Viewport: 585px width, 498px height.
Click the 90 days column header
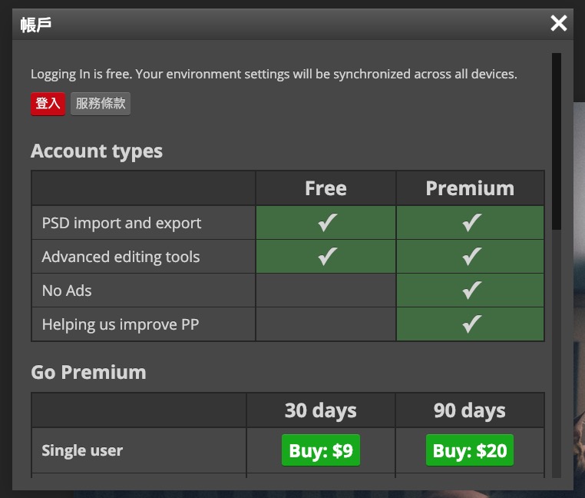(x=470, y=410)
